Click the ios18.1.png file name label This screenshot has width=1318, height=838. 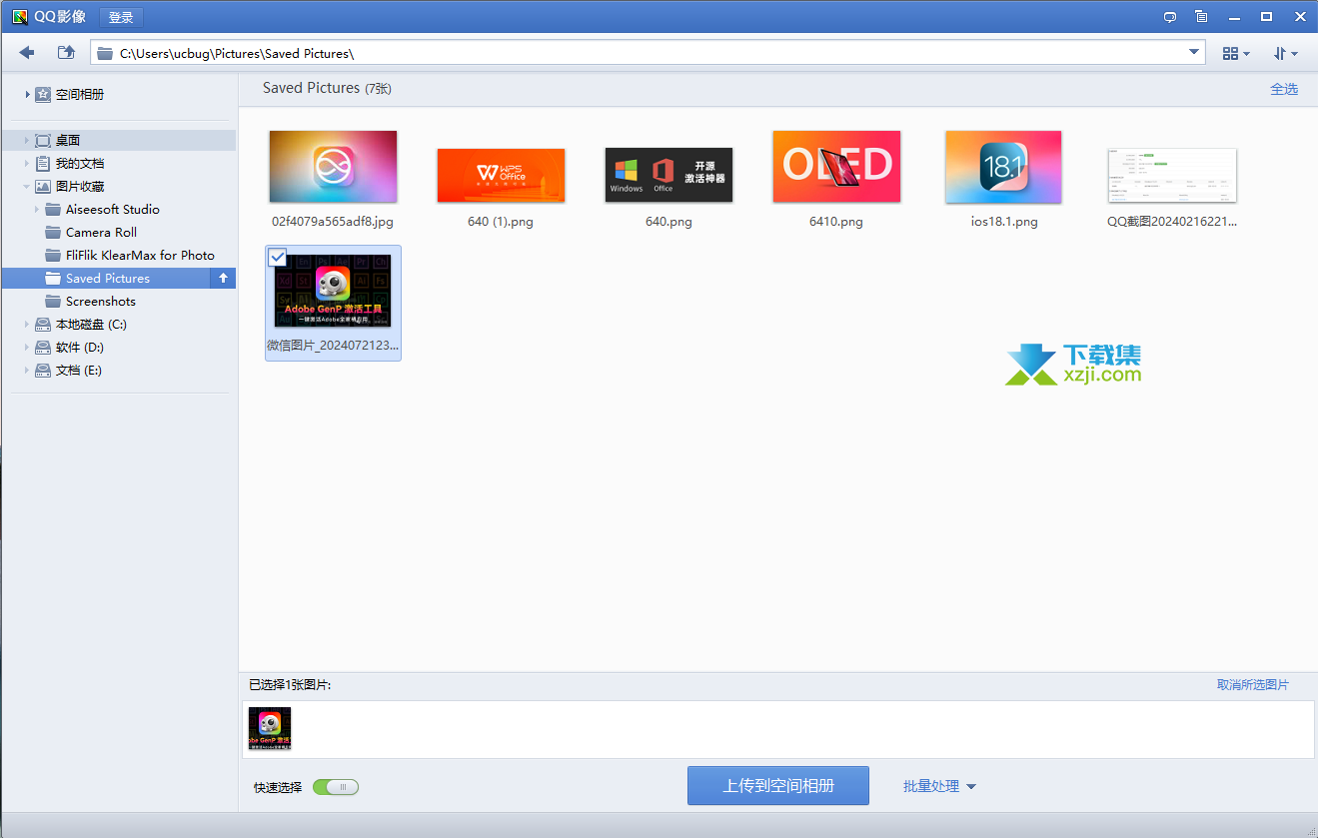coord(1004,222)
